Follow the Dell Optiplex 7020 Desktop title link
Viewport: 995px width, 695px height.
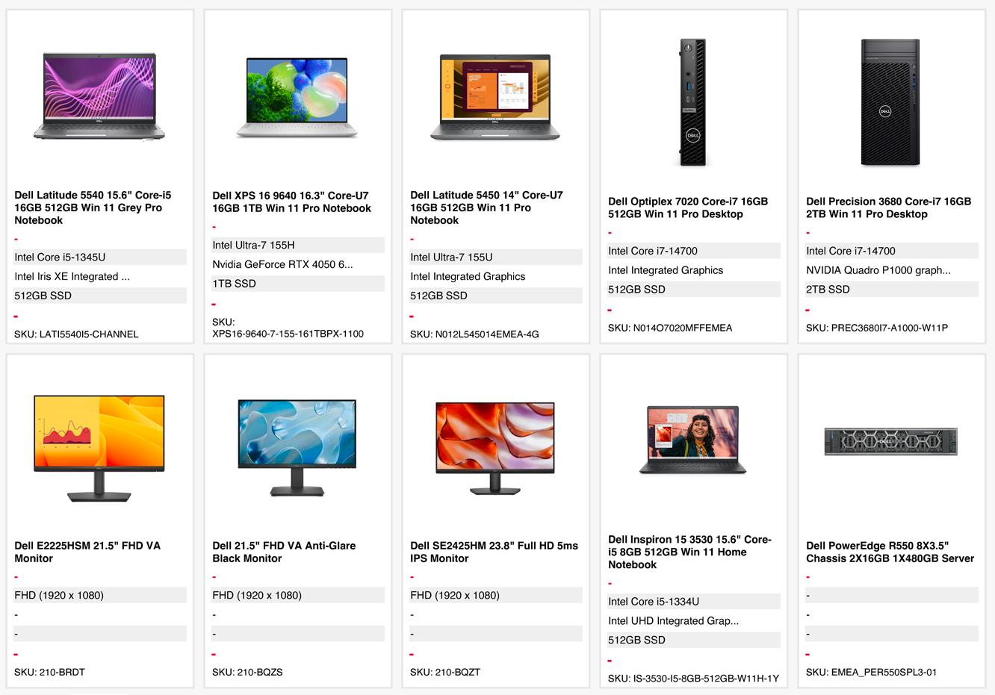pos(688,208)
